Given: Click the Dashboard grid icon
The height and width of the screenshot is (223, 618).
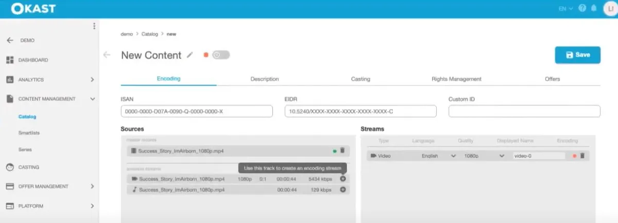Looking at the screenshot, I should [x=10, y=60].
